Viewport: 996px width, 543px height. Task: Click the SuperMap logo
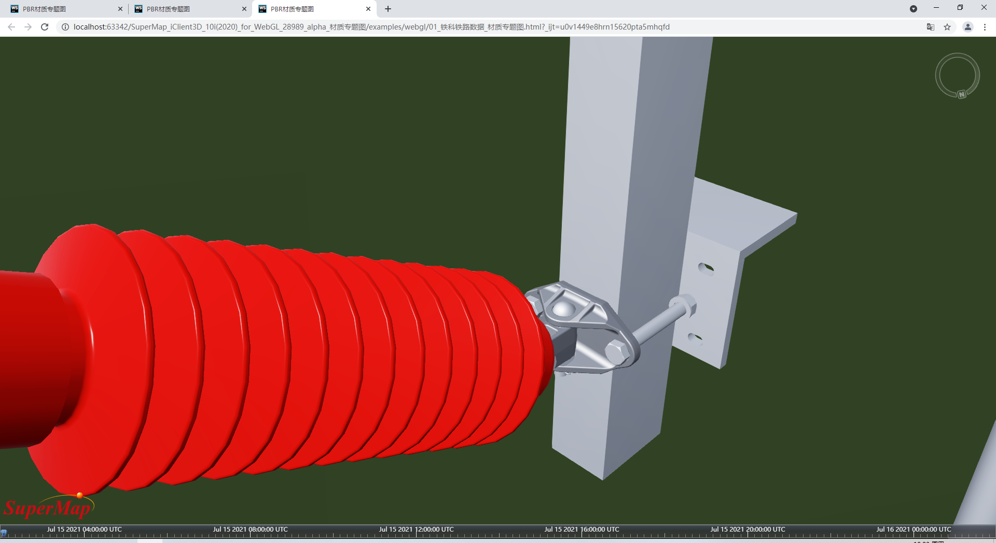[x=48, y=508]
